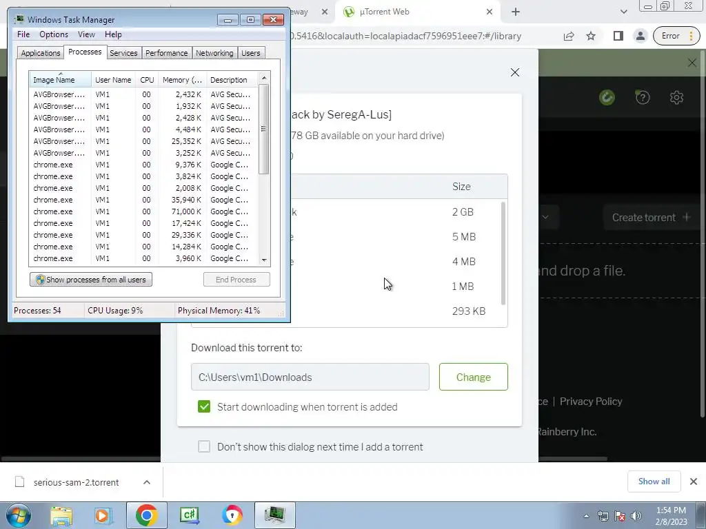Viewport: 706px width, 529px height.
Task: Click the Create torrent button
Action: [x=651, y=217]
